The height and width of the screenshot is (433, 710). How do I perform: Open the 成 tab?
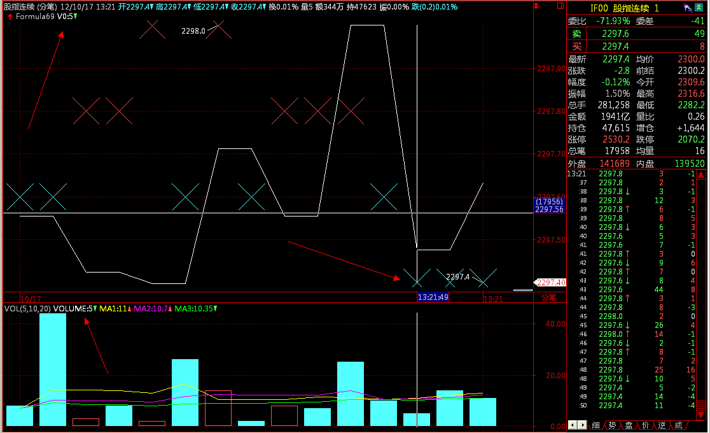[x=678, y=425]
